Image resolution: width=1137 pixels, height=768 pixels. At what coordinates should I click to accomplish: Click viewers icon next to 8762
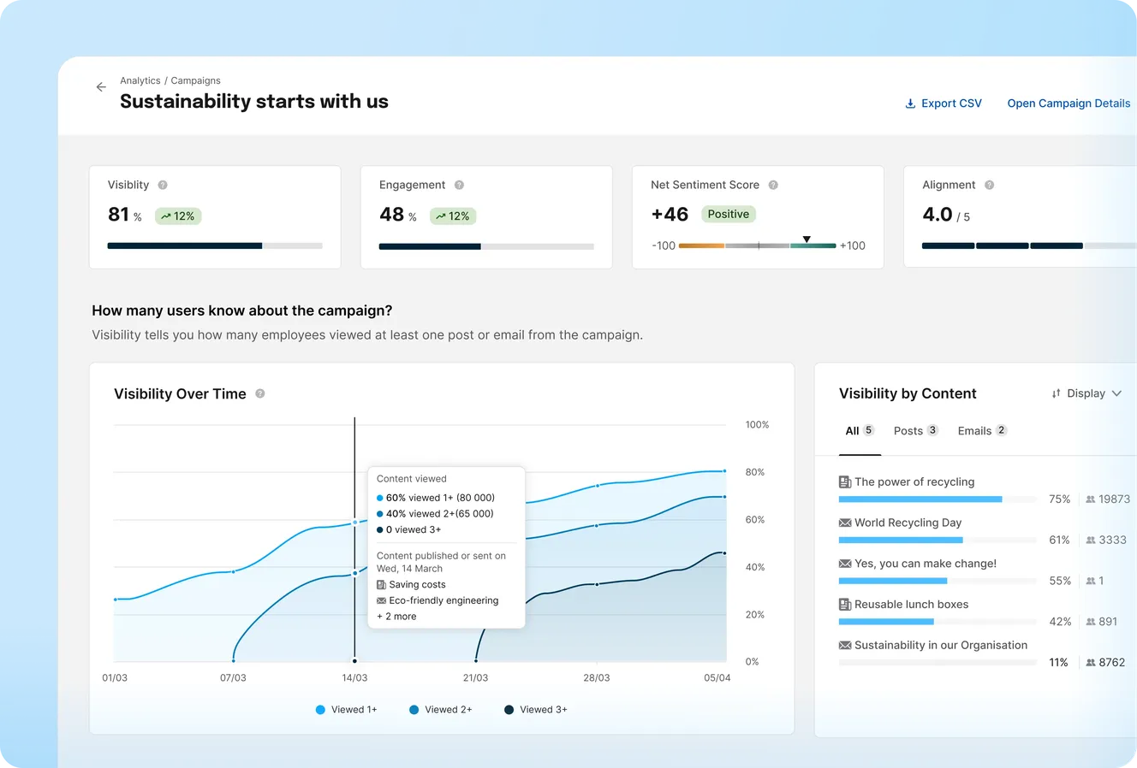(1091, 663)
